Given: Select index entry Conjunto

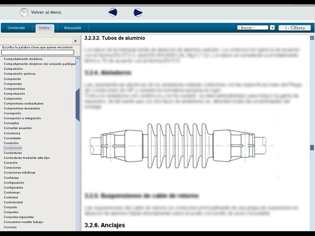Looking at the screenshot, I should point(10,207).
